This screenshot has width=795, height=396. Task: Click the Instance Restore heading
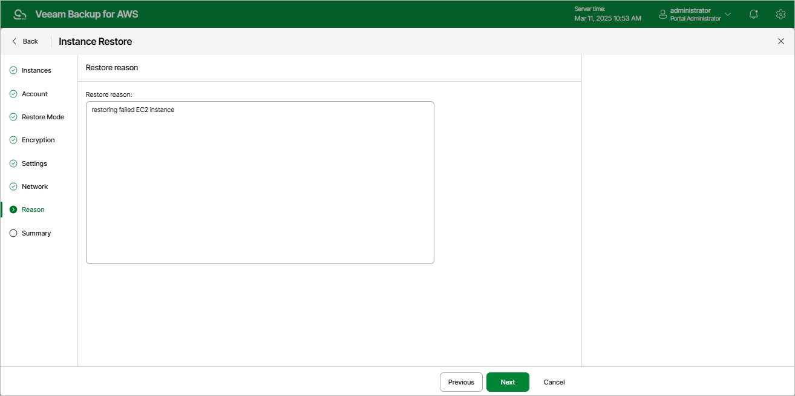95,41
